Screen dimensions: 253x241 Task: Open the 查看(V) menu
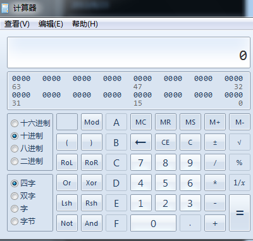coord(17,24)
